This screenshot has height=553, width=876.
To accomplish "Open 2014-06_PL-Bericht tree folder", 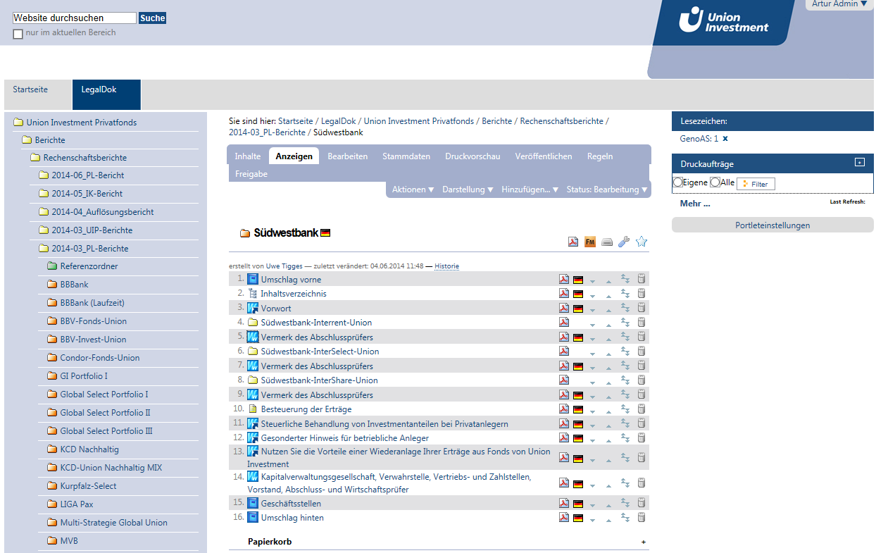I will point(87,175).
